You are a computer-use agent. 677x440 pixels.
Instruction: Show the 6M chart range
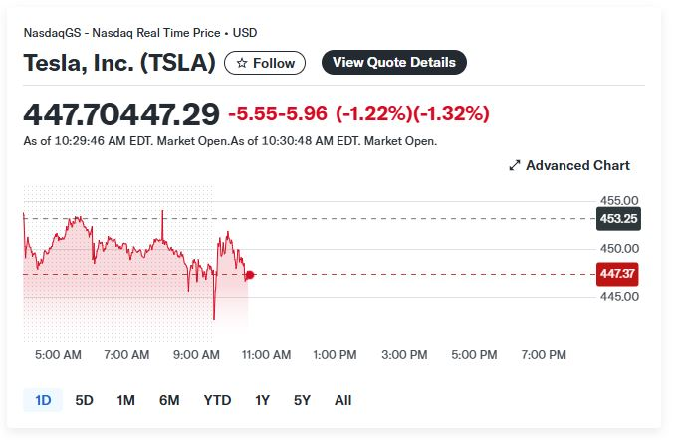[x=169, y=400]
